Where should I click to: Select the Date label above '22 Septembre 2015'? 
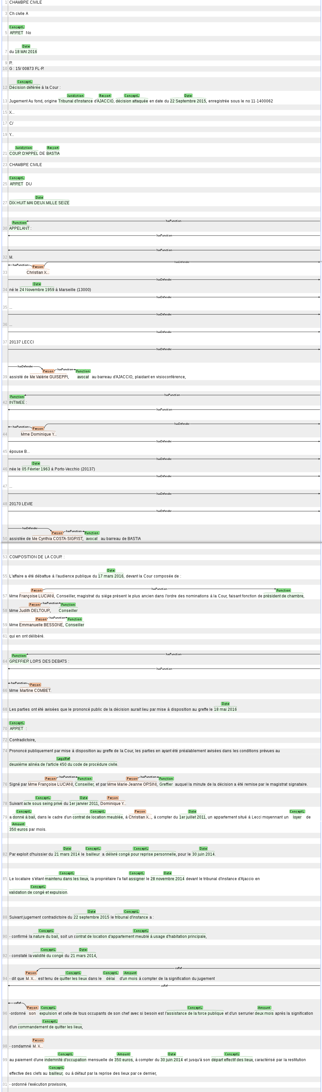click(188, 96)
